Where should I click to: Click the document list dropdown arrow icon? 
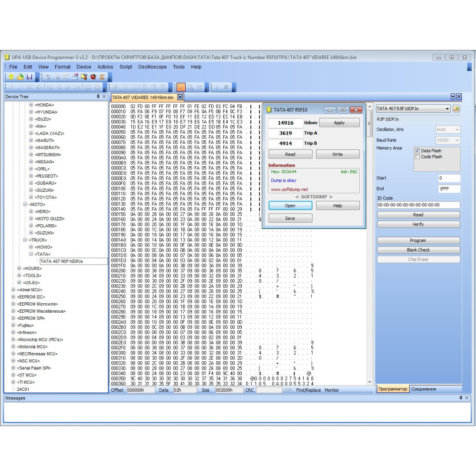pyautogui.click(x=453, y=97)
